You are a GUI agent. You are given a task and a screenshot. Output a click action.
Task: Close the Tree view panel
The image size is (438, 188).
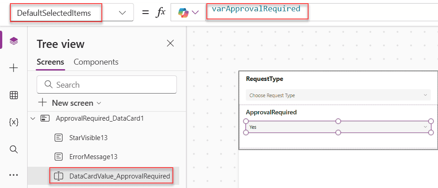tap(170, 43)
